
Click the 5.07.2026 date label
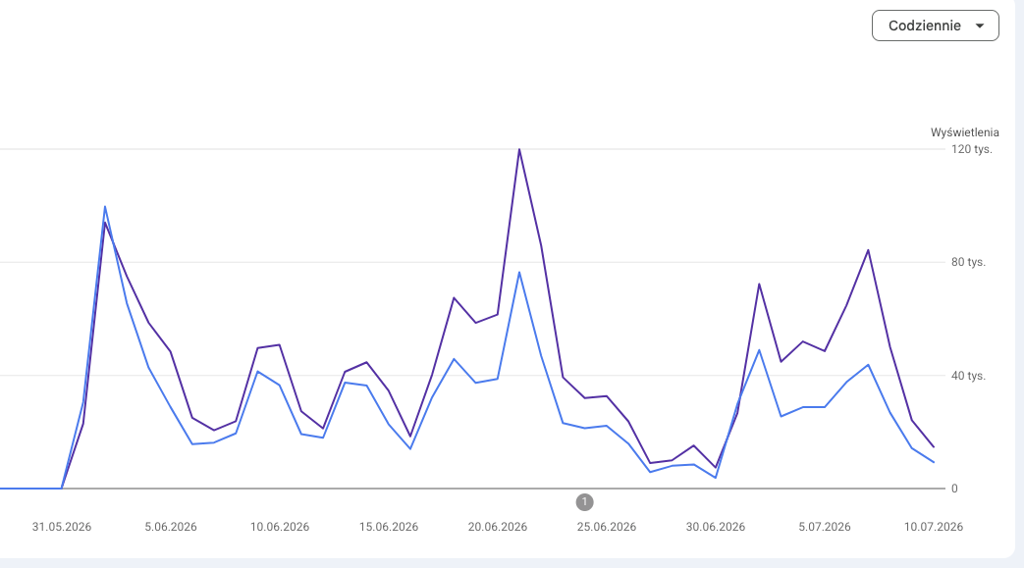pyautogui.click(x=824, y=527)
